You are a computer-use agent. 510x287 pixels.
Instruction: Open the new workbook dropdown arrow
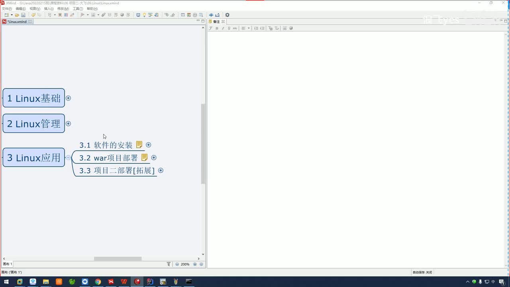12,15
